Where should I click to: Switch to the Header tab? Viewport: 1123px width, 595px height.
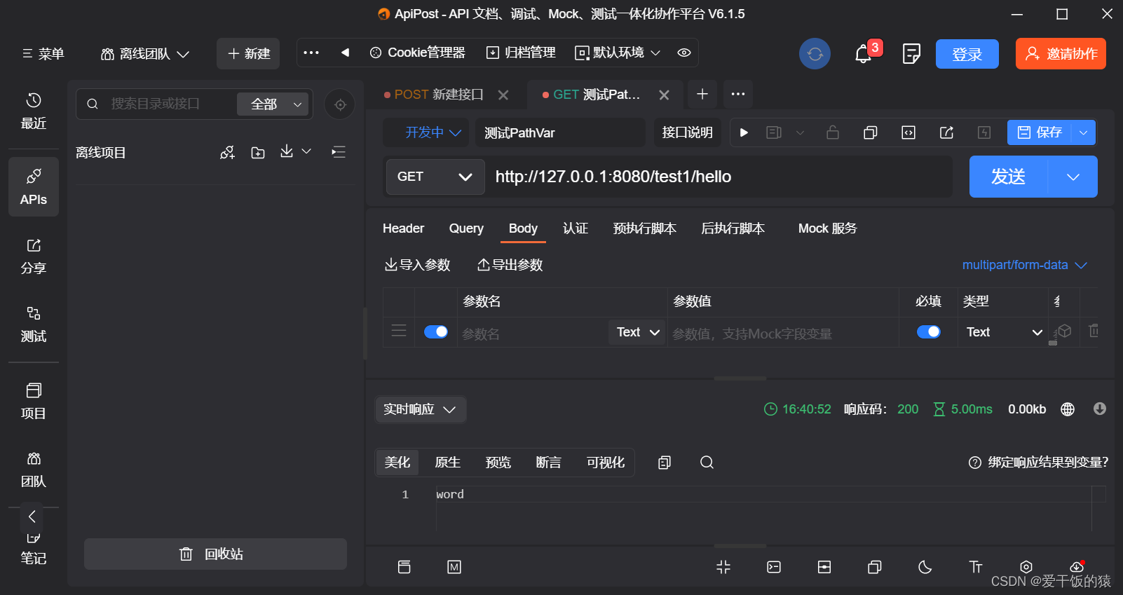tap(403, 228)
